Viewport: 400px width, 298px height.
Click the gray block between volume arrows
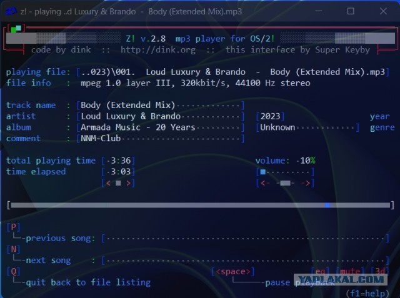click(x=285, y=183)
